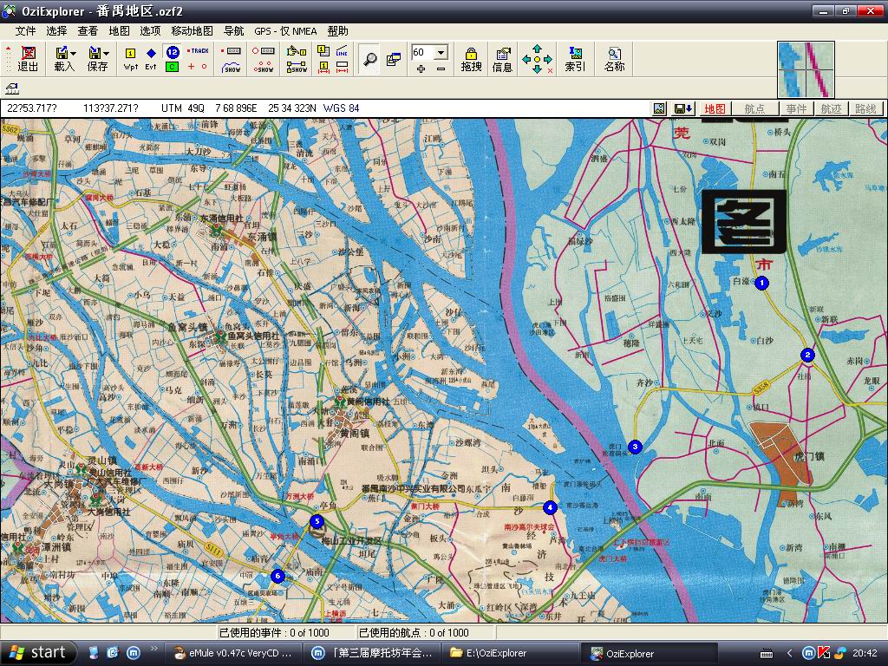Select the Evt event placement tool
This screenshot has height=666, width=888.
(151, 59)
